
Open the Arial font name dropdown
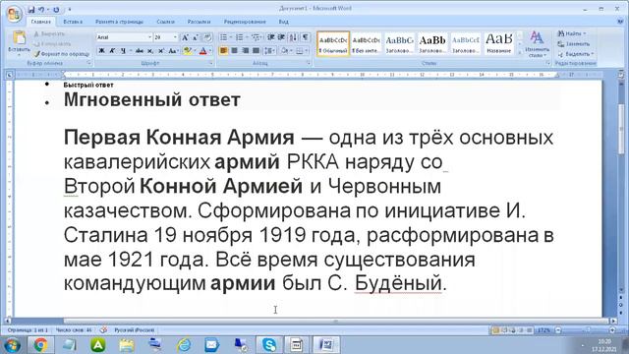(x=150, y=37)
